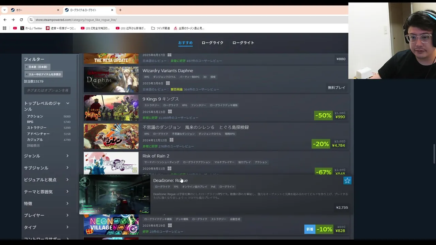Filter by アドベンチャー genre
The height and width of the screenshot is (245, 436).
(38, 134)
